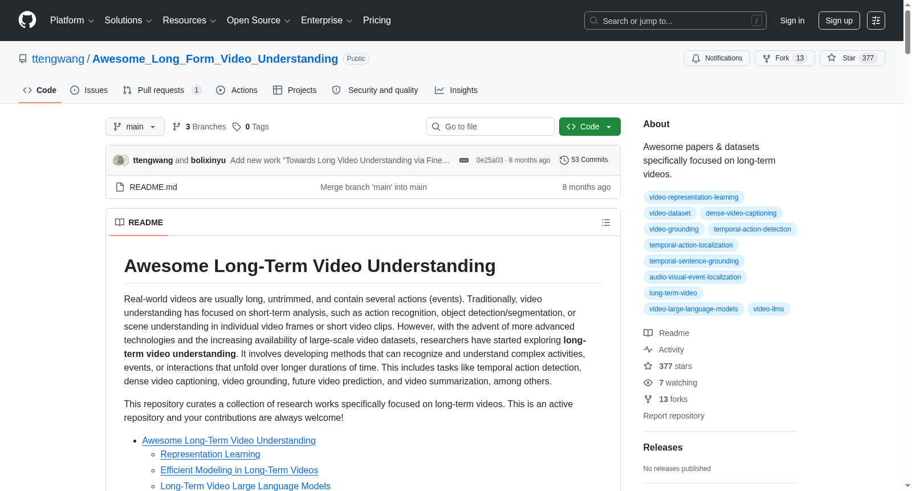This screenshot has height=491, width=912.
Task: Jump to Efficient Modeling in Long-Term Videos
Action: point(239,470)
